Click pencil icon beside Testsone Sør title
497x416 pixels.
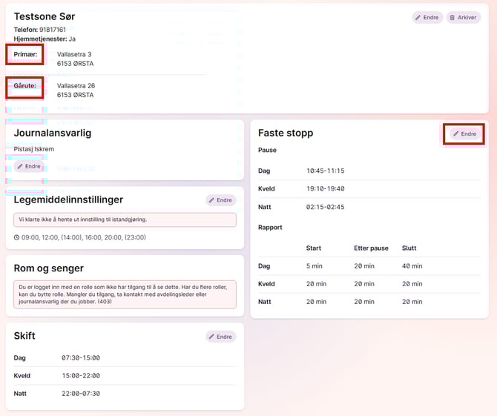[418, 17]
